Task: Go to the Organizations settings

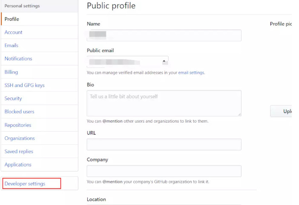Action: click(x=20, y=138)
